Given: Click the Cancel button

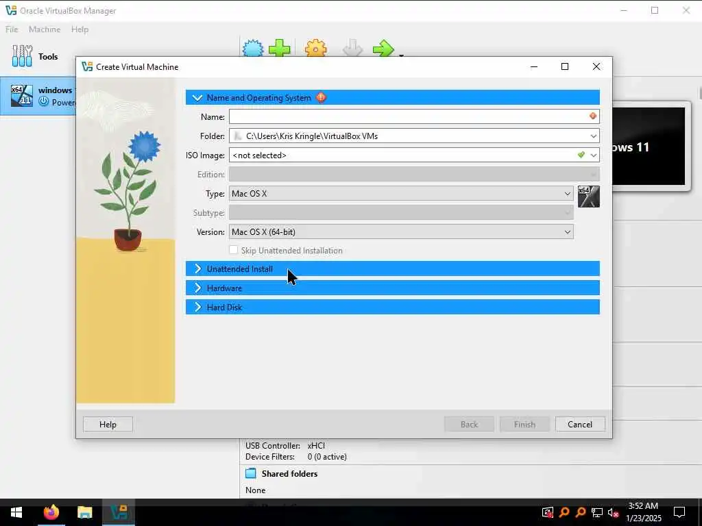Looking at the screenshot, I should click(580, 424).
